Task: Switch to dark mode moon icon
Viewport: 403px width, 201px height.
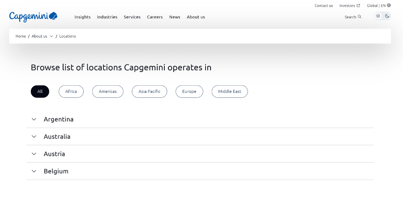Action: pyautogui.click(x=387, y=16)
